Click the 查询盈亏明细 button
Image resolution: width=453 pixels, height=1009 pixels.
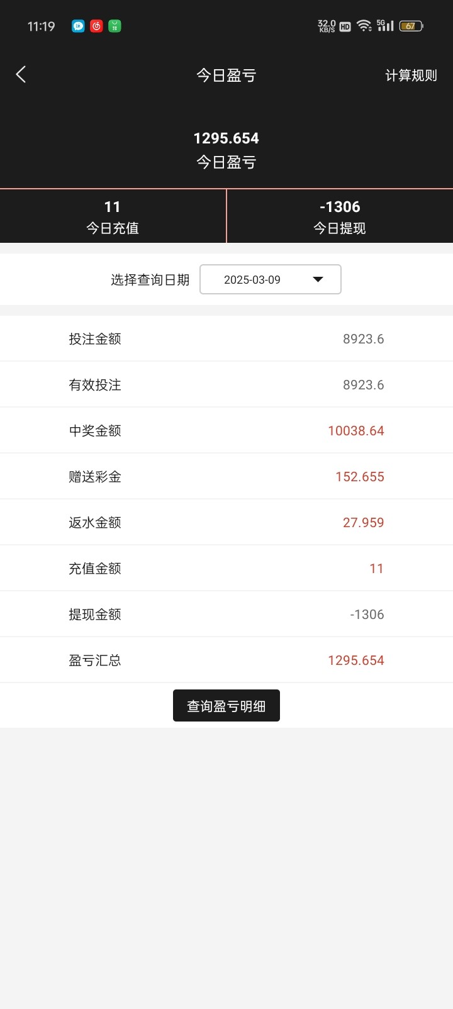[x=226, y=706]
